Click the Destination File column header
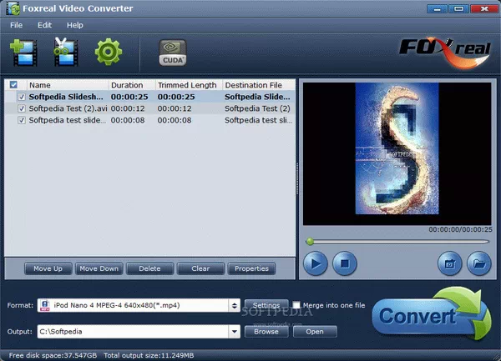 259,85
